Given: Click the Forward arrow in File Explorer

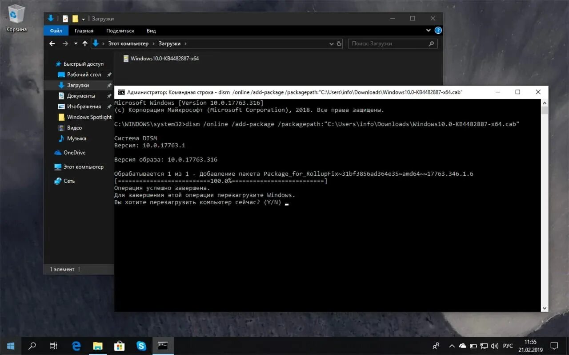Looking at the screenshot, I should click(x=65, y=43).
